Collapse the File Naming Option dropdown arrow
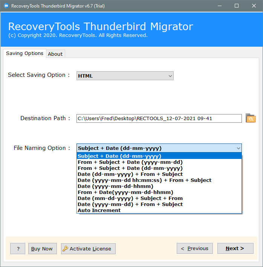The image size is (263, 267). tap(238, 148)
